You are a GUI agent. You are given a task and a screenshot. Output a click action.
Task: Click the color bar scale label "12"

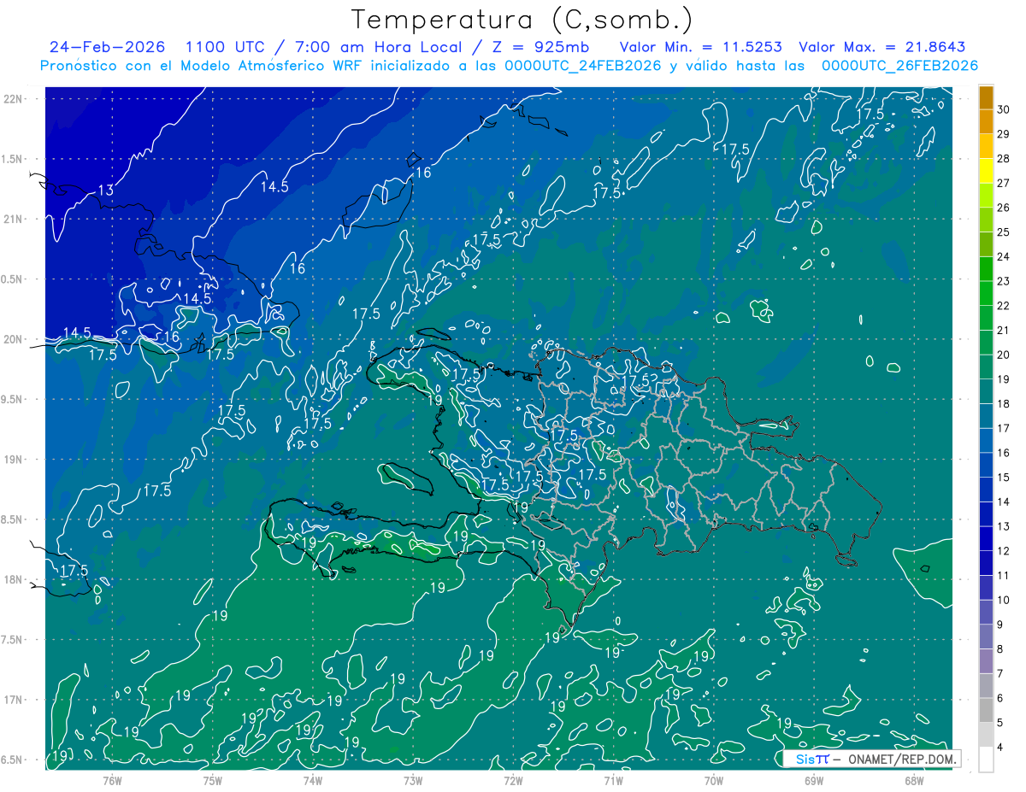1003,551
